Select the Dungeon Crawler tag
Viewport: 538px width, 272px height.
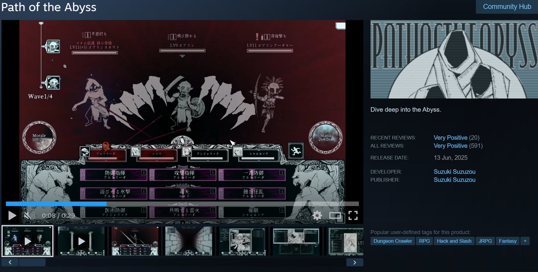393,241
